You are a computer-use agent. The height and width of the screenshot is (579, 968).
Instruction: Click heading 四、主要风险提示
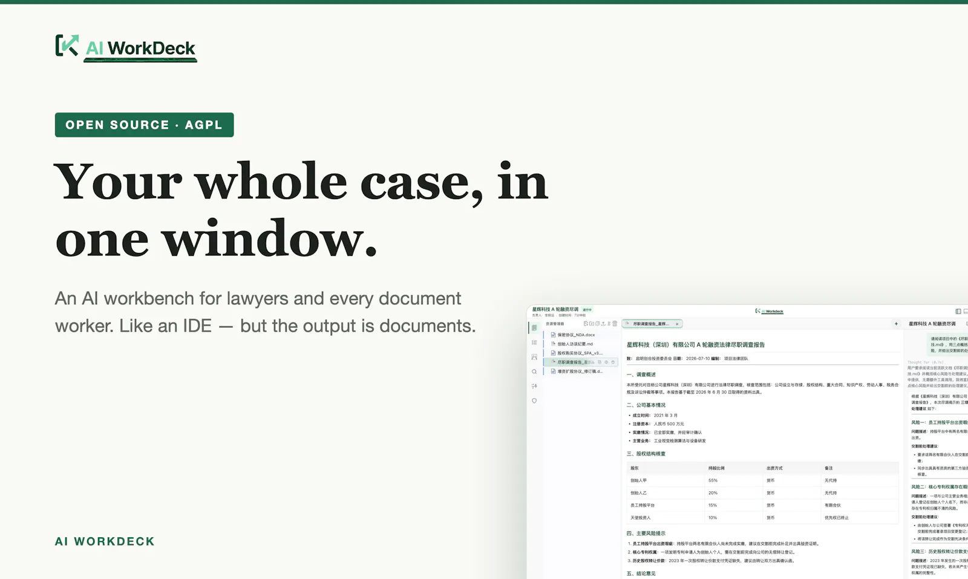[646, 534]
